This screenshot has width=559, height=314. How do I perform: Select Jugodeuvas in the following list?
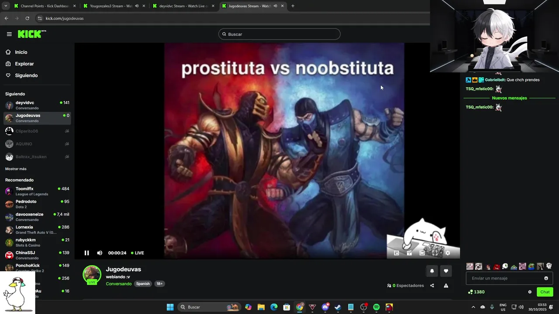point(37,118)
